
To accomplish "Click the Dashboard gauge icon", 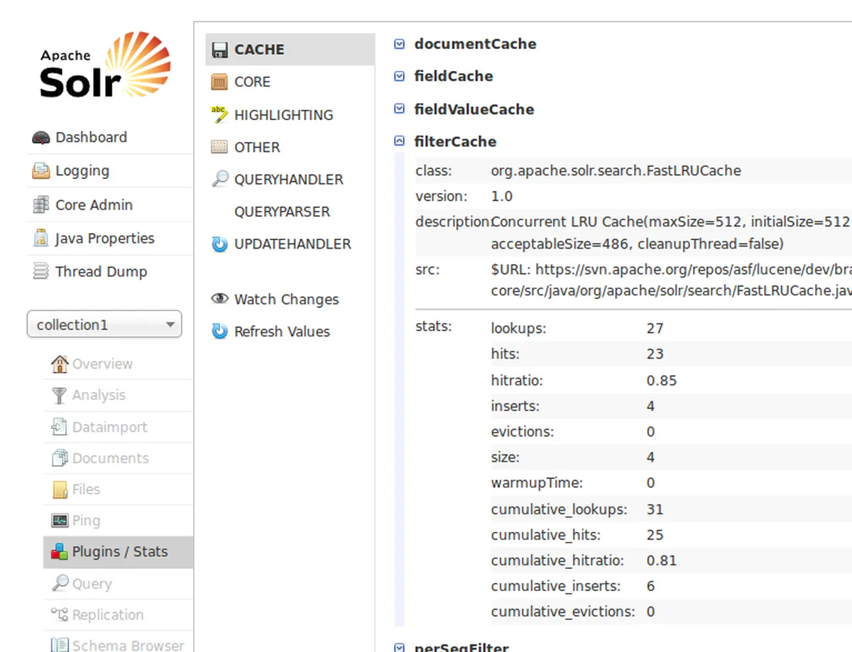I will pyautogui.click(x=41, y=138).
